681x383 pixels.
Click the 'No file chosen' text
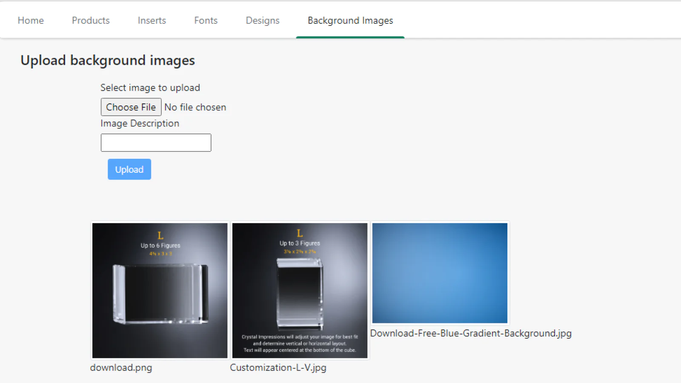point(195,107)
